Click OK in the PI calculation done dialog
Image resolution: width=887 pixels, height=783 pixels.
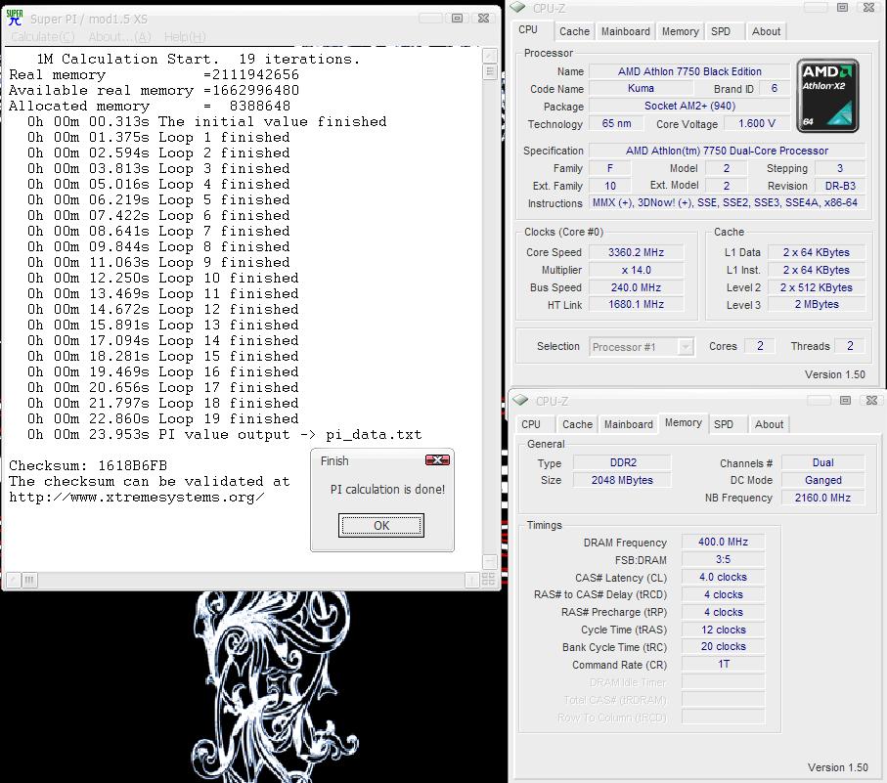click(381, 525)
